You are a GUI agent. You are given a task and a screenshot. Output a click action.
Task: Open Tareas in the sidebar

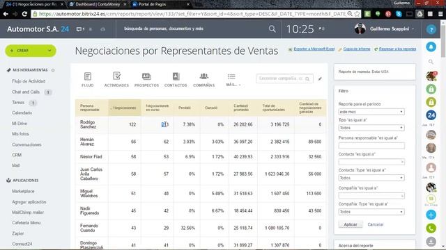[x=18, y=102]
